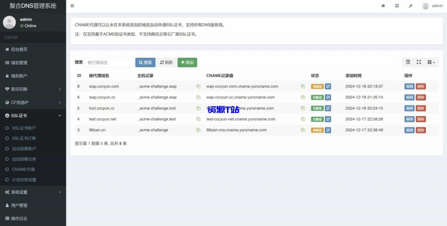The image size is (447, 226).
Task: Copy host record for 66zan.cn
Action: [198, 130]
